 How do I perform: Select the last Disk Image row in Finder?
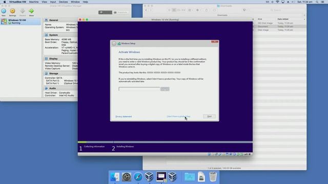[279, 30]
